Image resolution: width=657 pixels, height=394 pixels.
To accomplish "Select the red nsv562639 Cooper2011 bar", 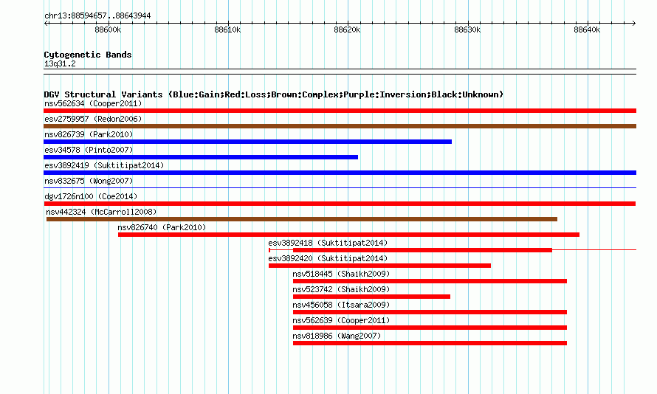I will coord(430,328).
